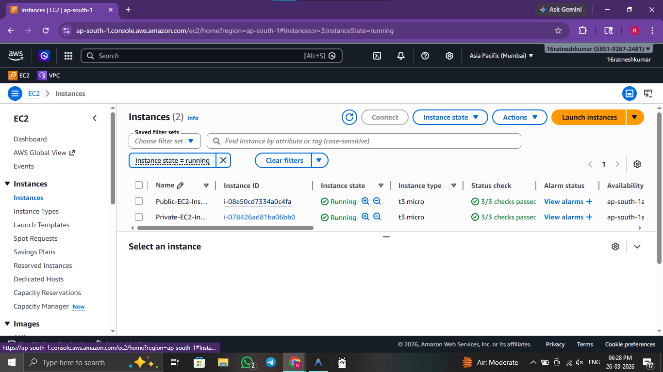The width and height of the screenshot is (663, 372).
Task: Open Dashboard in sidebar
Action: click(30, 139)
